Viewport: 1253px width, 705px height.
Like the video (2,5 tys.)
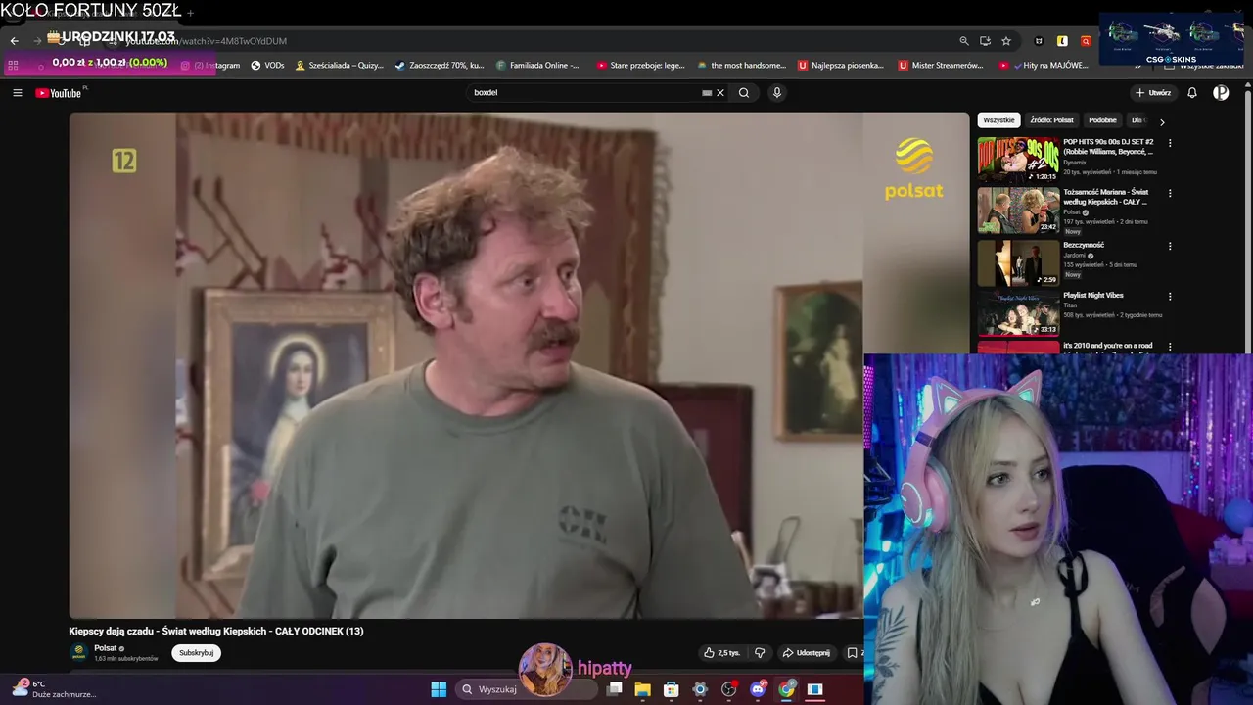point(721,653)
